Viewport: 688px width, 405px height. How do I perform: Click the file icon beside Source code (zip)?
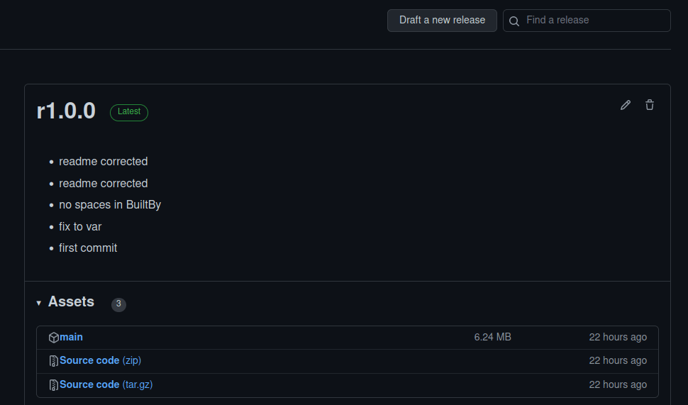53,361
